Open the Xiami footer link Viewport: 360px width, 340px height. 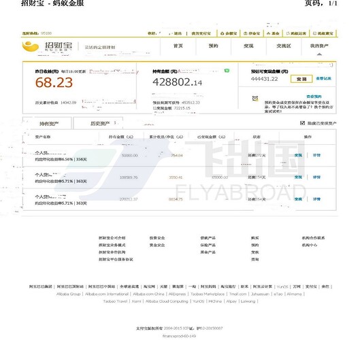[x=136, y=301]
